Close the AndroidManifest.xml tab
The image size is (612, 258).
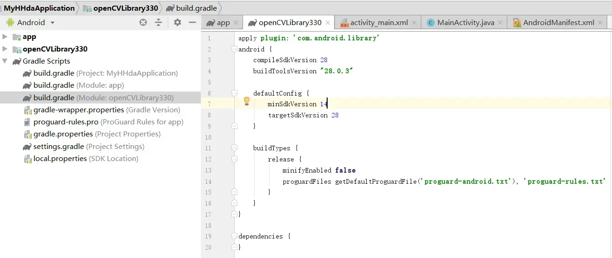click(600, 22)
